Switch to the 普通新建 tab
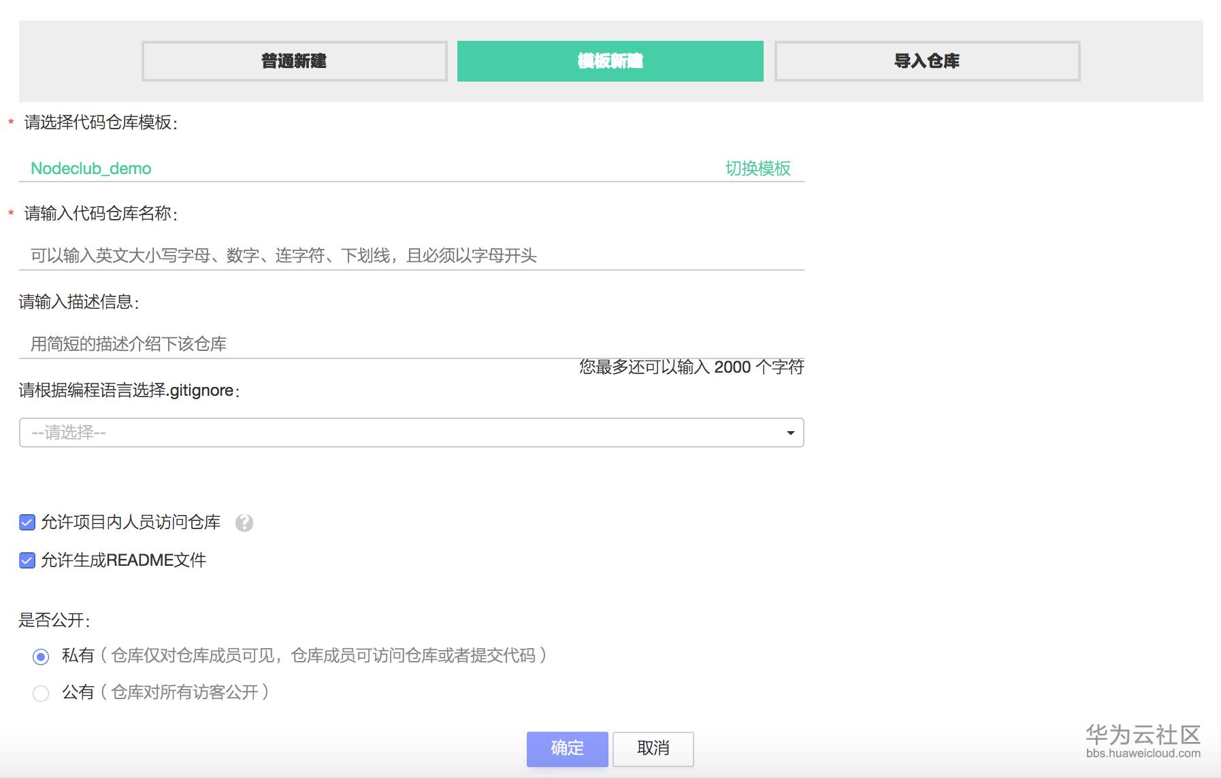The height and width of the screenshot is (778, 1221). click(x=293, y=61)
